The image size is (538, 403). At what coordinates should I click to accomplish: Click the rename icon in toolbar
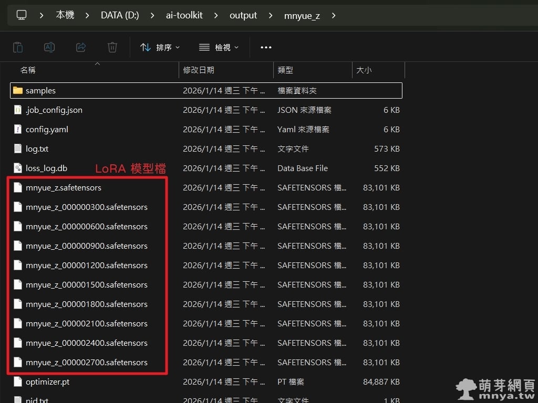pyautogui.click(x=49, y=47)
